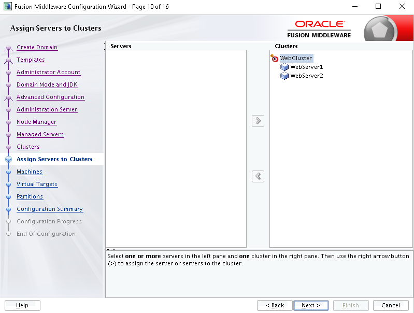Jump to the Configuration Summary step
414x313 pixels.
click(x=50, y=209)
